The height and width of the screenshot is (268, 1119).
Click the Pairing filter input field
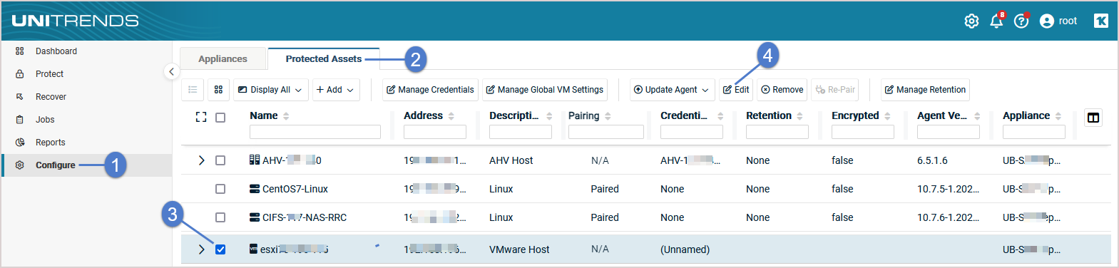[606, 132]
